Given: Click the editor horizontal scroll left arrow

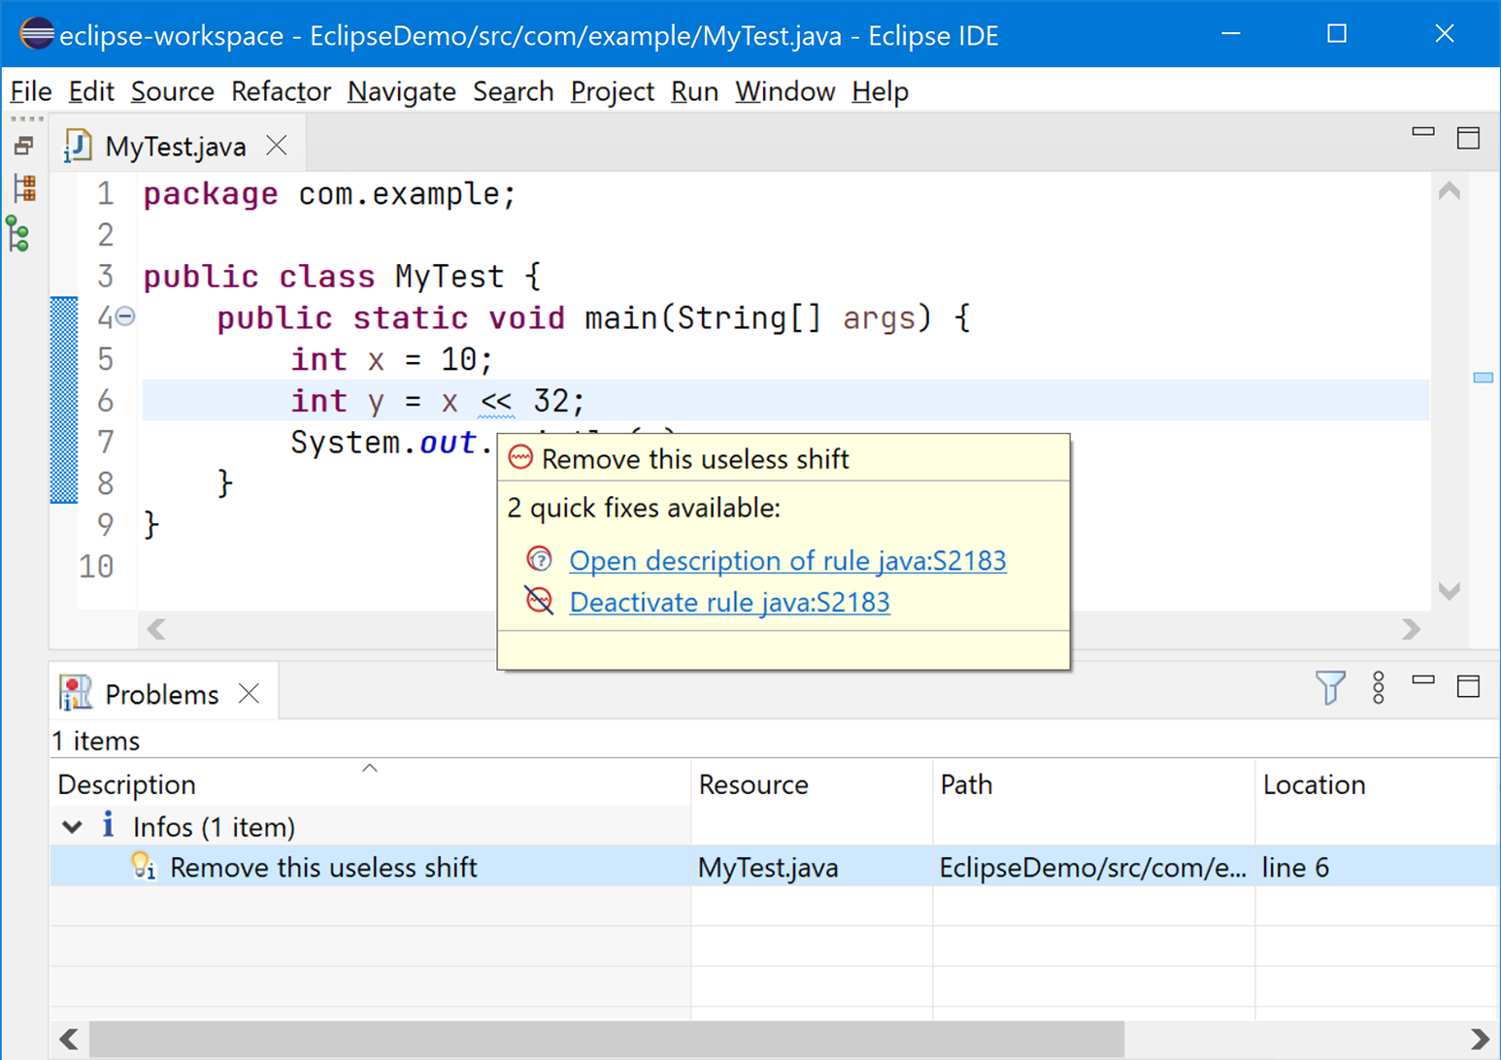Looking at the screenshot, I should pyautogui.click(x=156, y=629).
